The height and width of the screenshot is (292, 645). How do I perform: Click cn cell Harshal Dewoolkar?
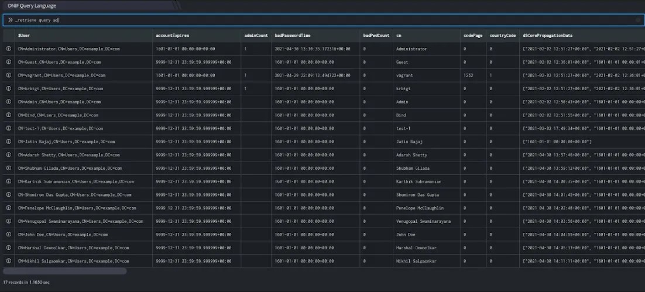427,248
